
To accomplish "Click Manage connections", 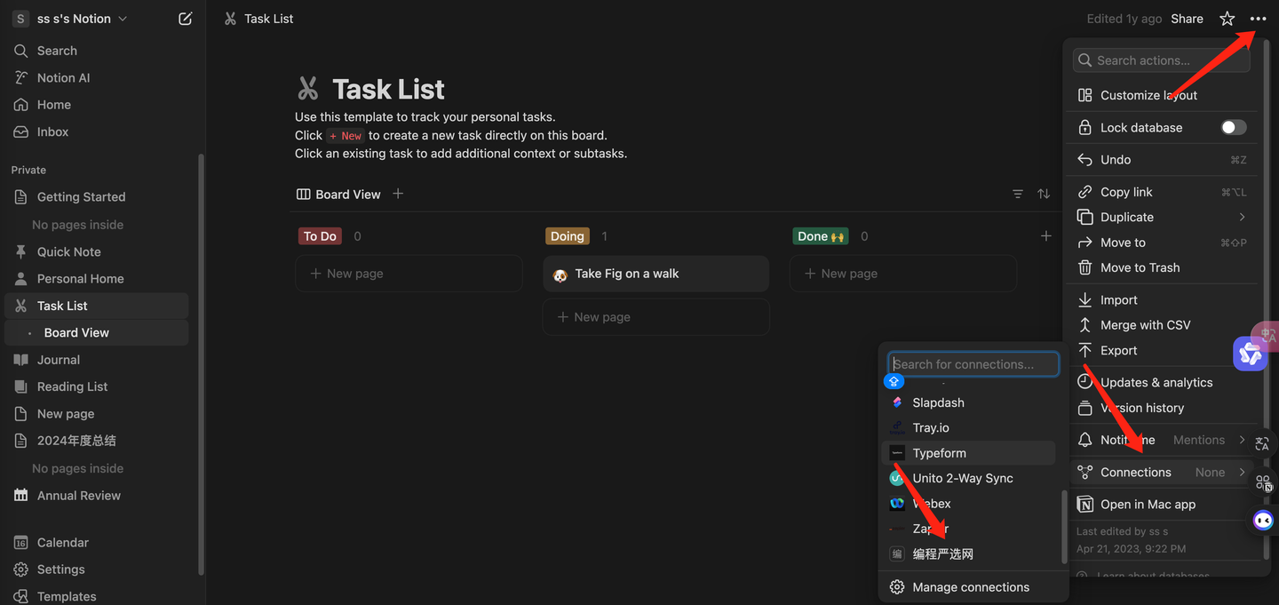I will click(970, 587).
